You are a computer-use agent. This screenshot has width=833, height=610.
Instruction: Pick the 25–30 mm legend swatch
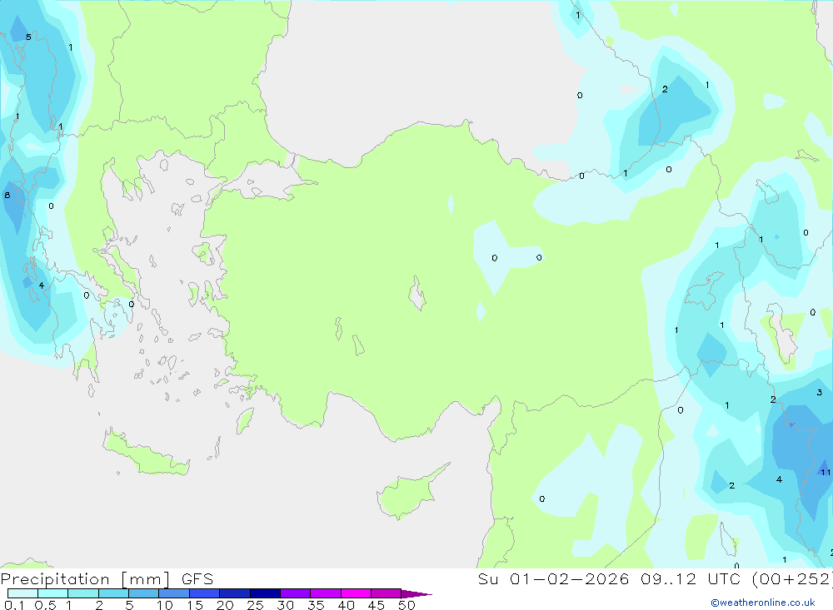point(265,593)
